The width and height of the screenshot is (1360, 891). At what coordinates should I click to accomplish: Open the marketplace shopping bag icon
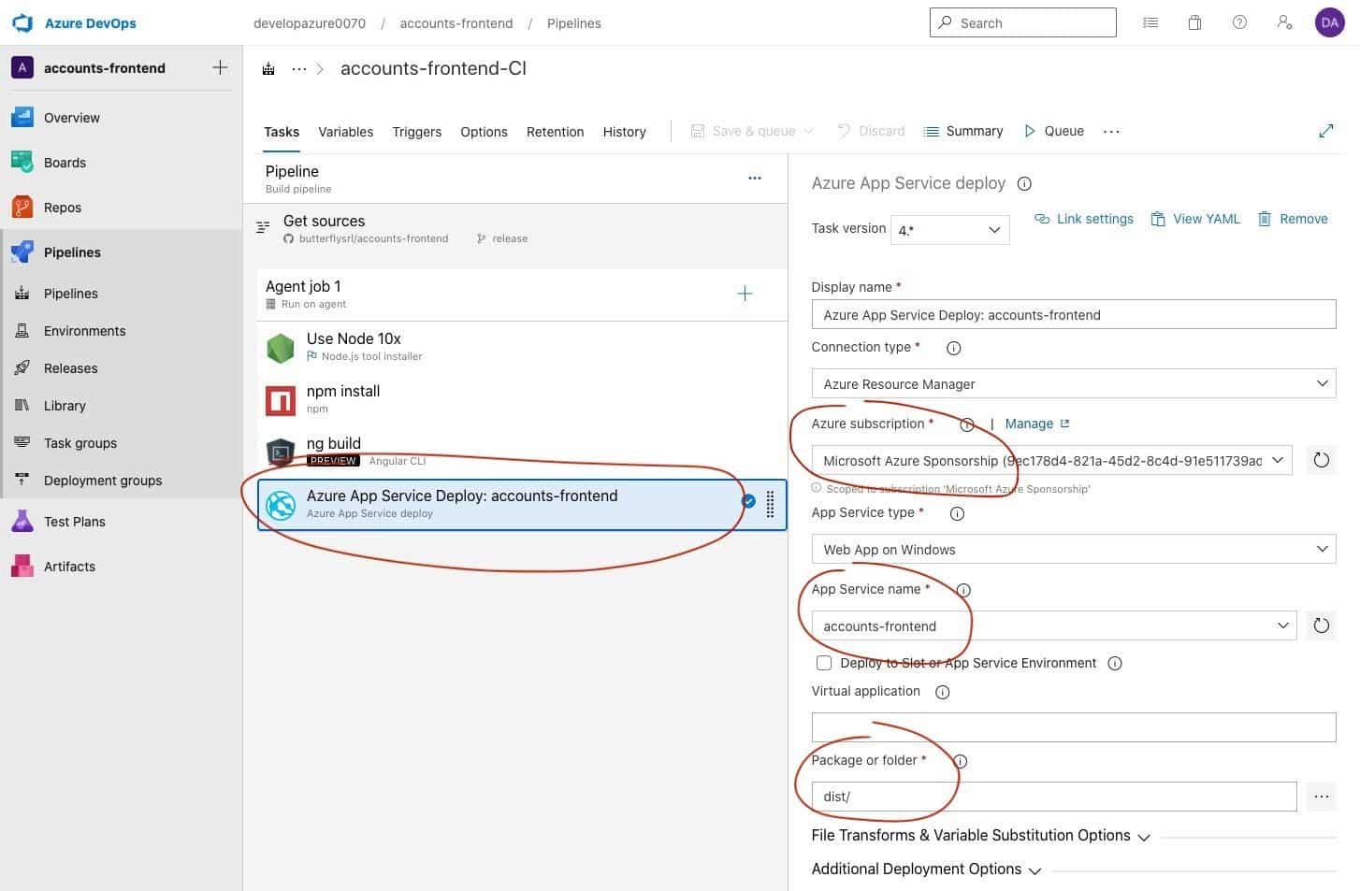(x=1194, y=22)
